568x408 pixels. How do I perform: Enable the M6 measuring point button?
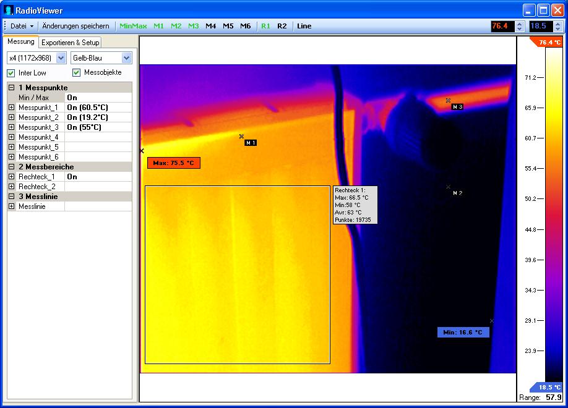point(246,26)
